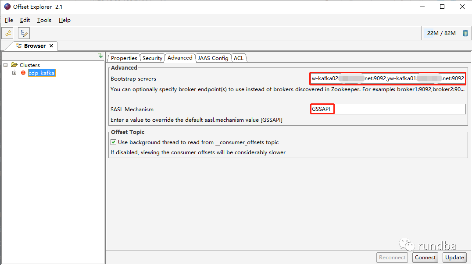Click the SASL Mechanism label
The width and height of the screenshot is (472, 265).
click(132, 110)
